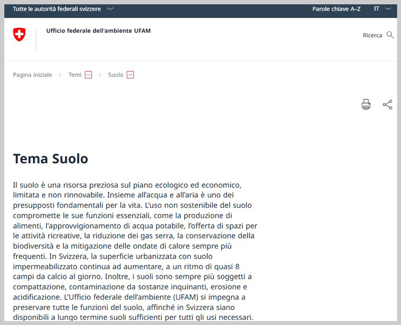Print the page using the printer icon

point(366,104)
